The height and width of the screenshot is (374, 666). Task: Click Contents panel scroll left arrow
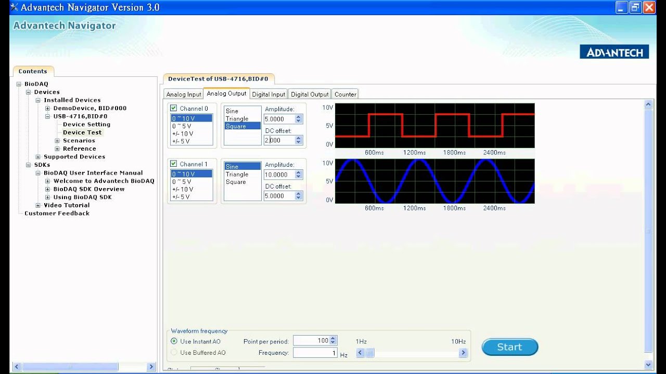(x=16, y=367)
